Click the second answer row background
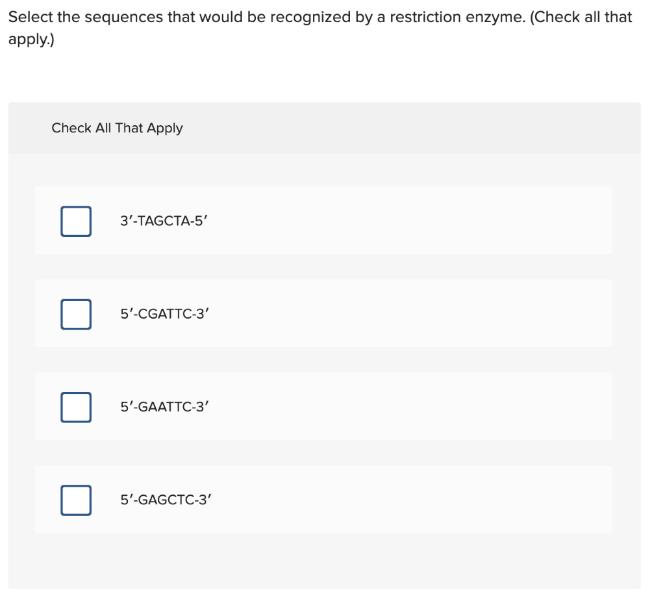The width and height of the screenshot is (665, 599). pos(390,313)
